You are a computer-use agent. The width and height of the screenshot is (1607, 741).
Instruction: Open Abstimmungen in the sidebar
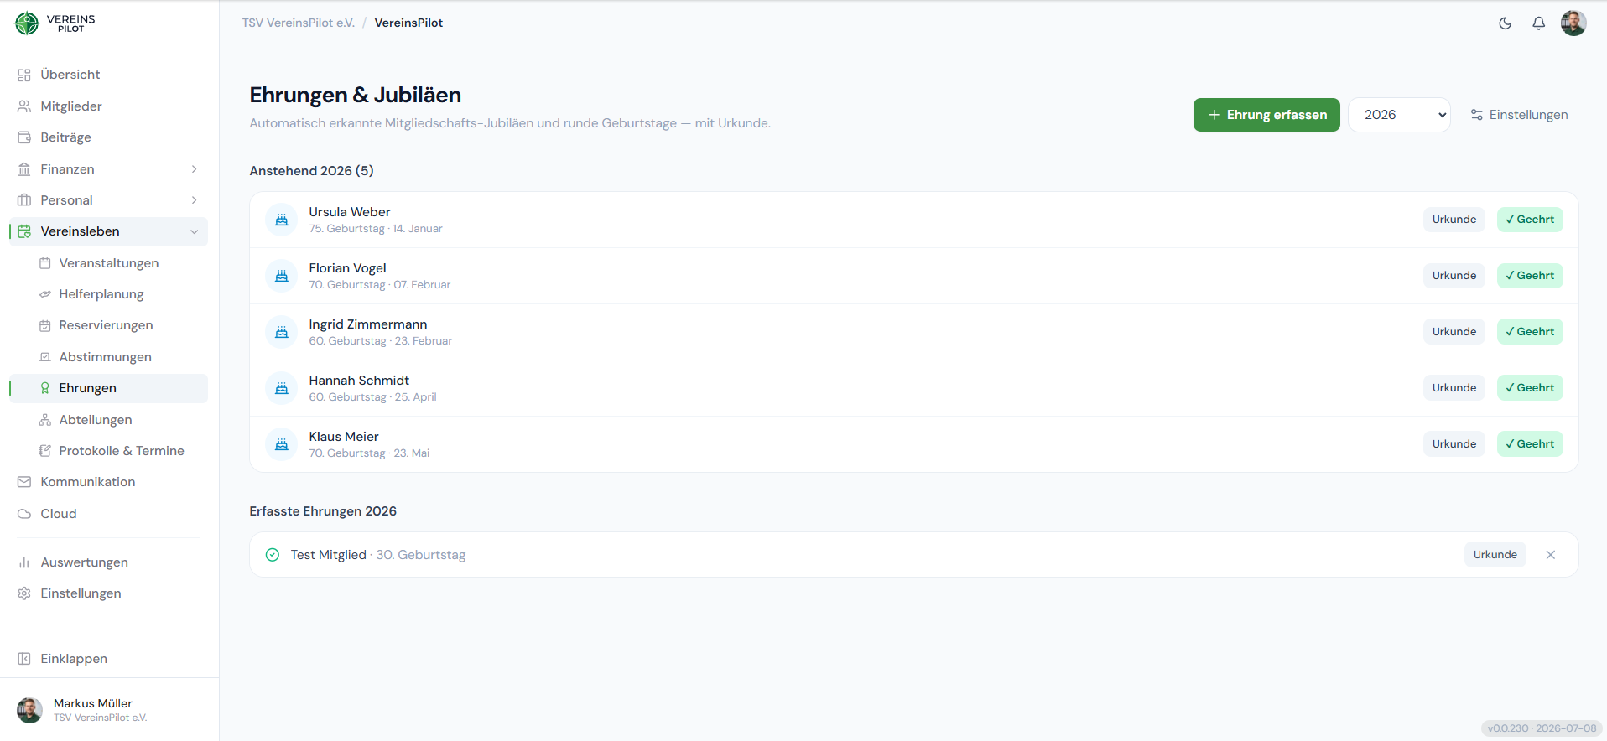pos(108,357)
